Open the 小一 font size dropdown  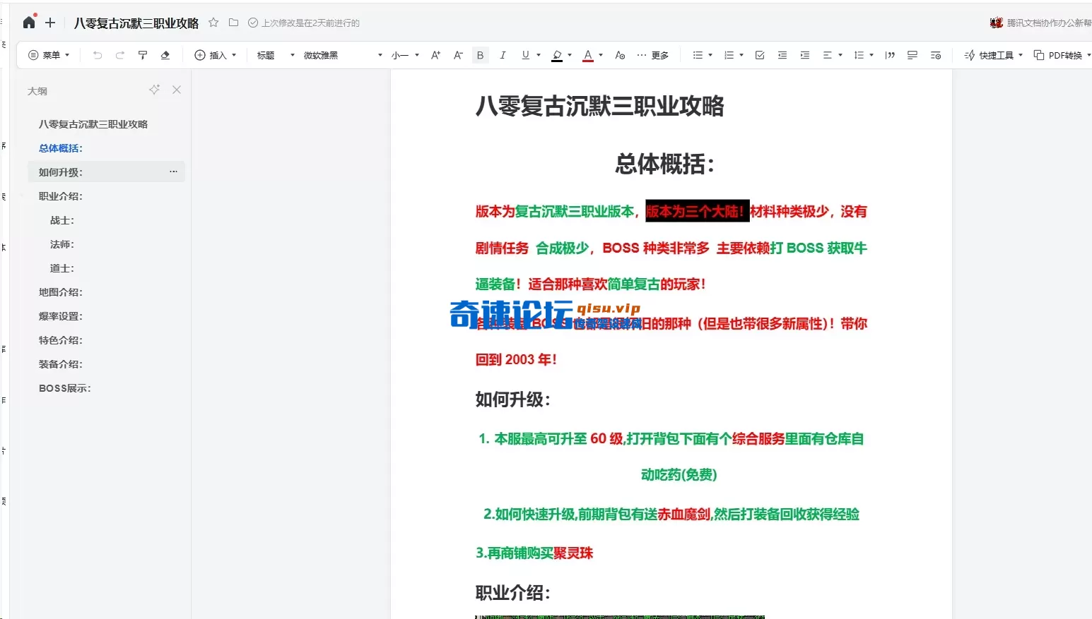(x=406, y=55)
